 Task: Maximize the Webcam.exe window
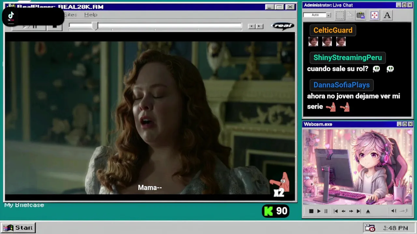point(405,124)
